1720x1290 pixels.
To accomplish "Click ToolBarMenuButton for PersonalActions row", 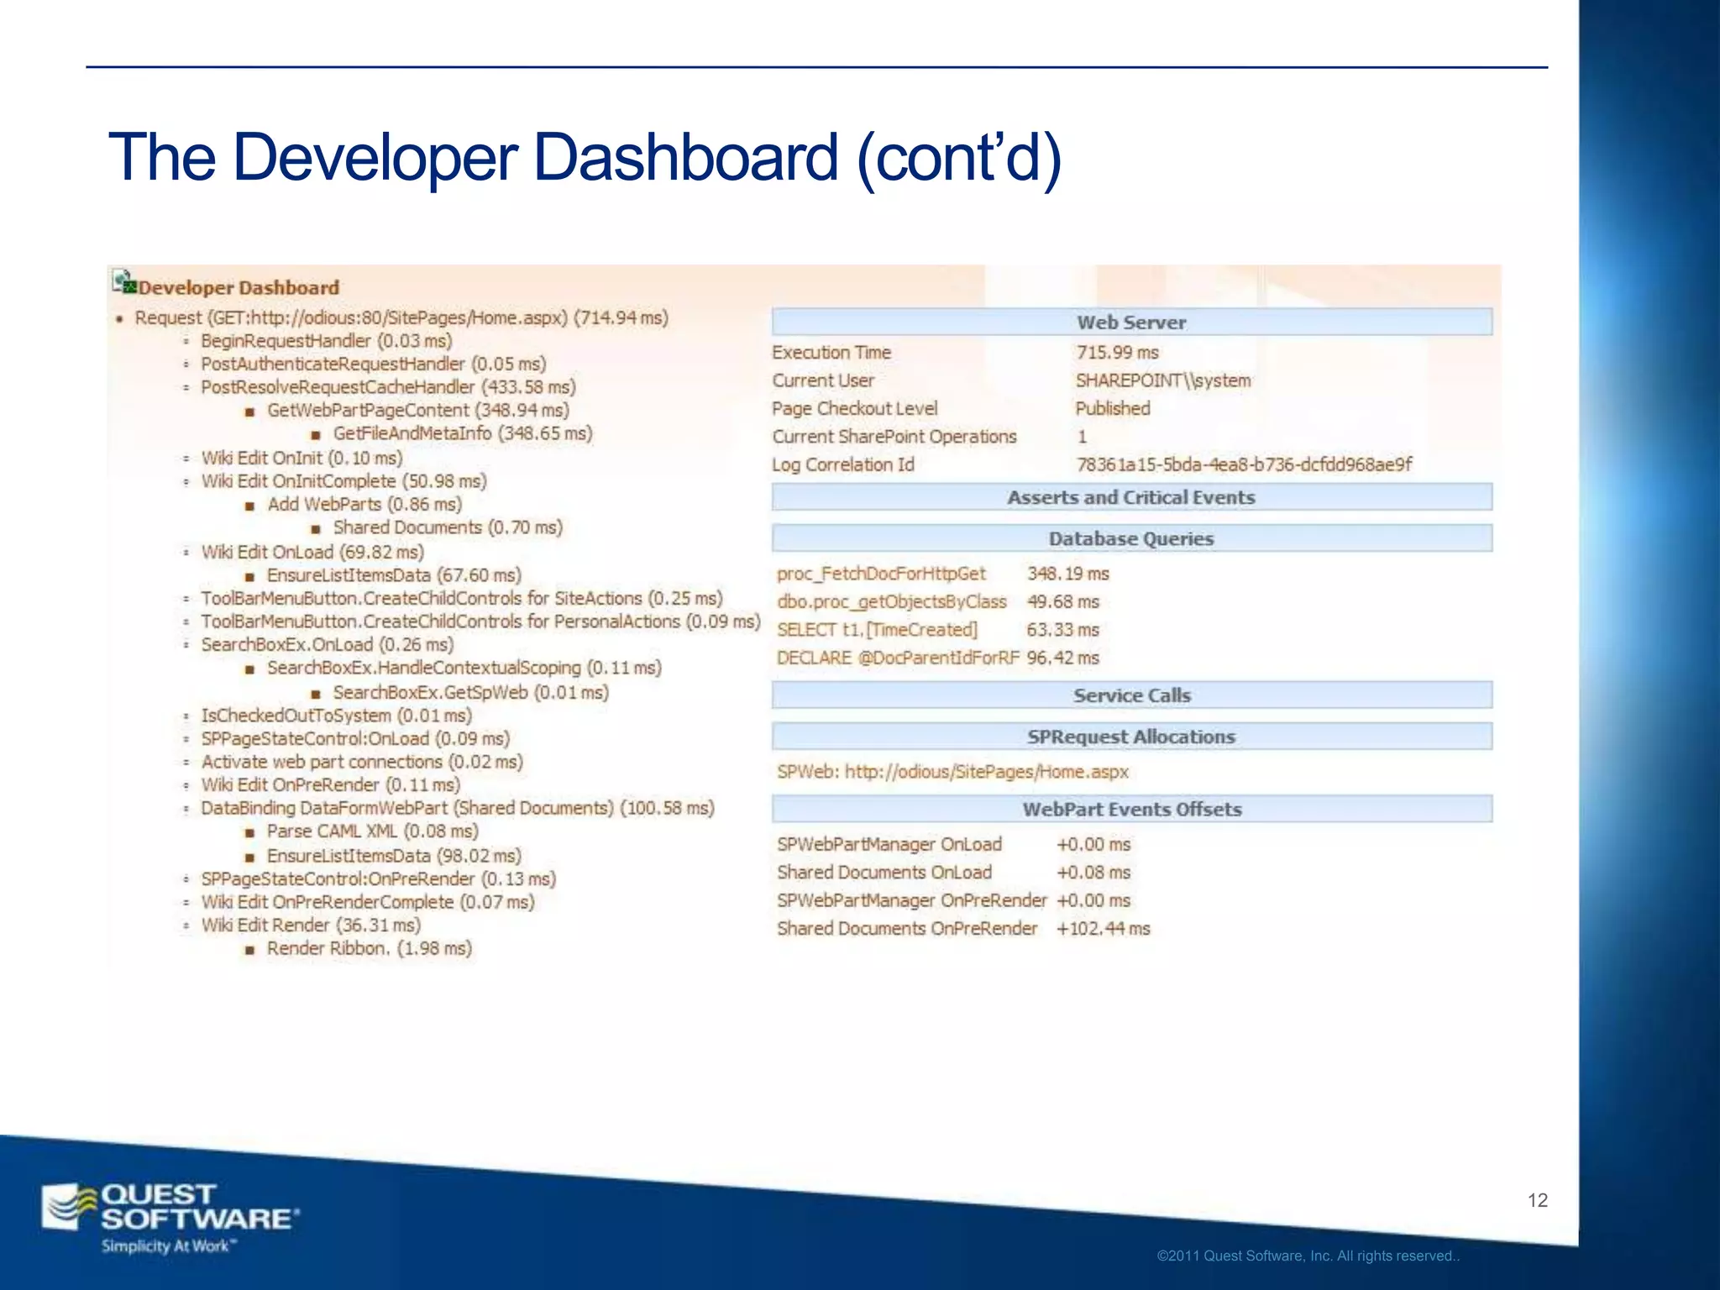I will pos(480,621).
